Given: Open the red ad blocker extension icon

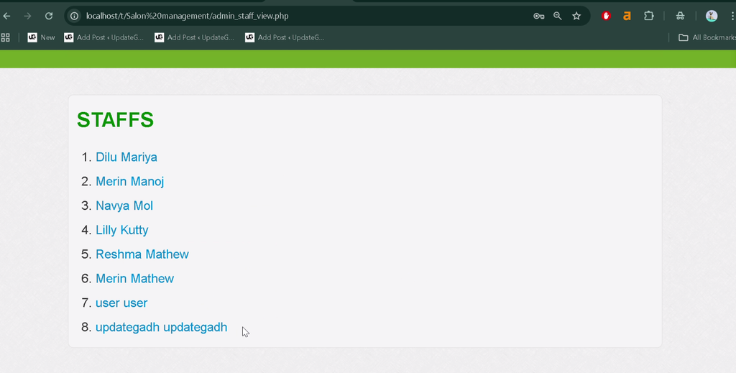Looking at the screenshot, I should point(606,16).
